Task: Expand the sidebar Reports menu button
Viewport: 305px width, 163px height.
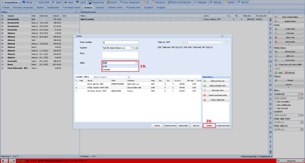Action: coord(289,85)
